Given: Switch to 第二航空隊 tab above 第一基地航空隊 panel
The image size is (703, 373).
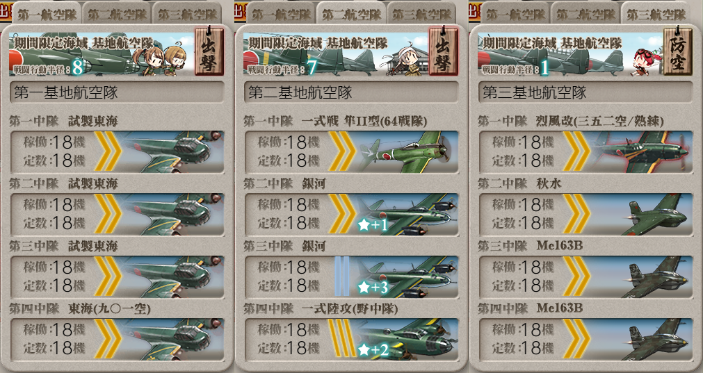Looking at the screenshot, I should click(x=117, y=14).
